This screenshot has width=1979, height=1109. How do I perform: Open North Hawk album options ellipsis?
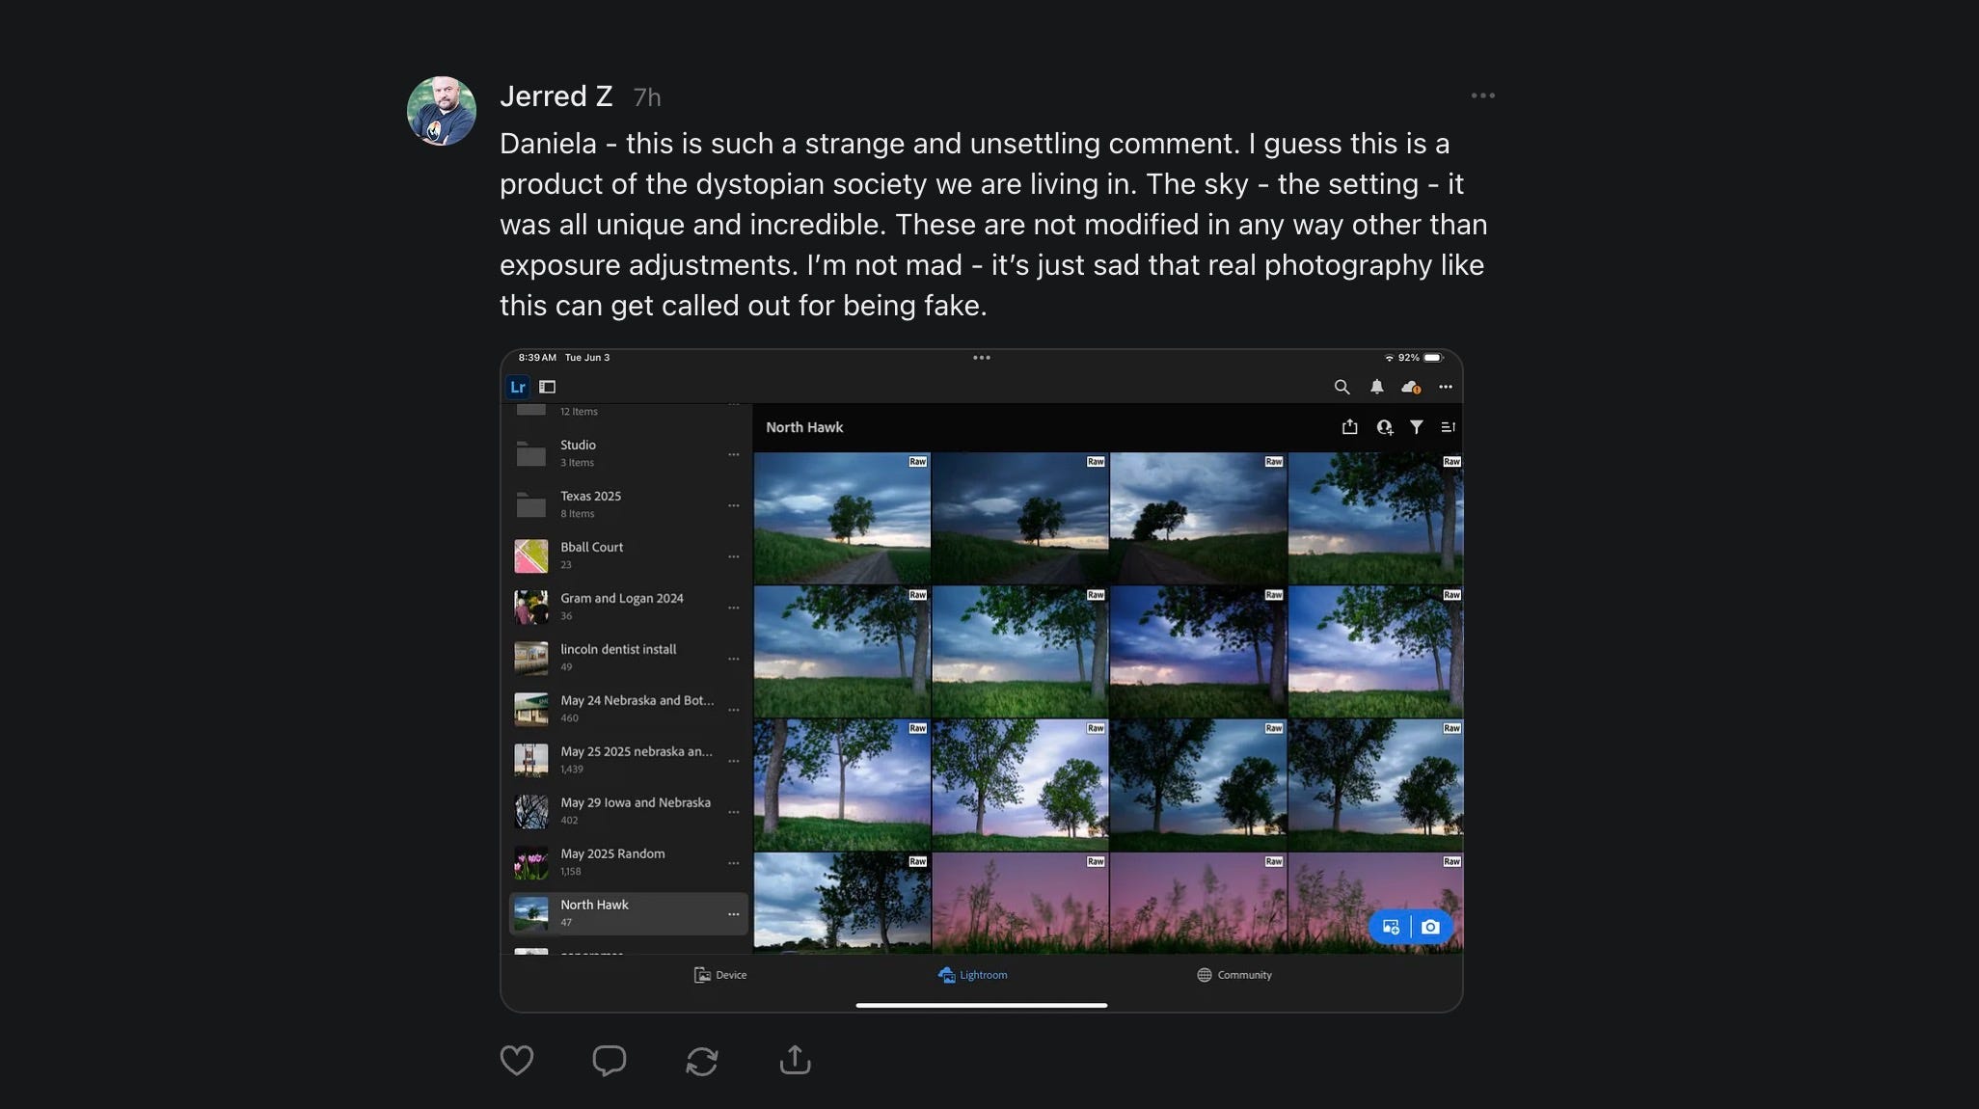tap(733, 914)
